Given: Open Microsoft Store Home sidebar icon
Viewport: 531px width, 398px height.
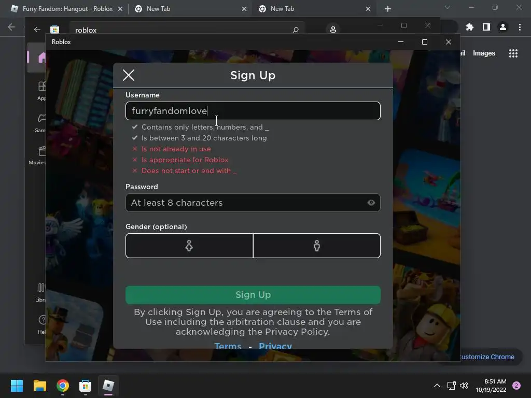Looking at the screenshot, I should tap(41, 58).
